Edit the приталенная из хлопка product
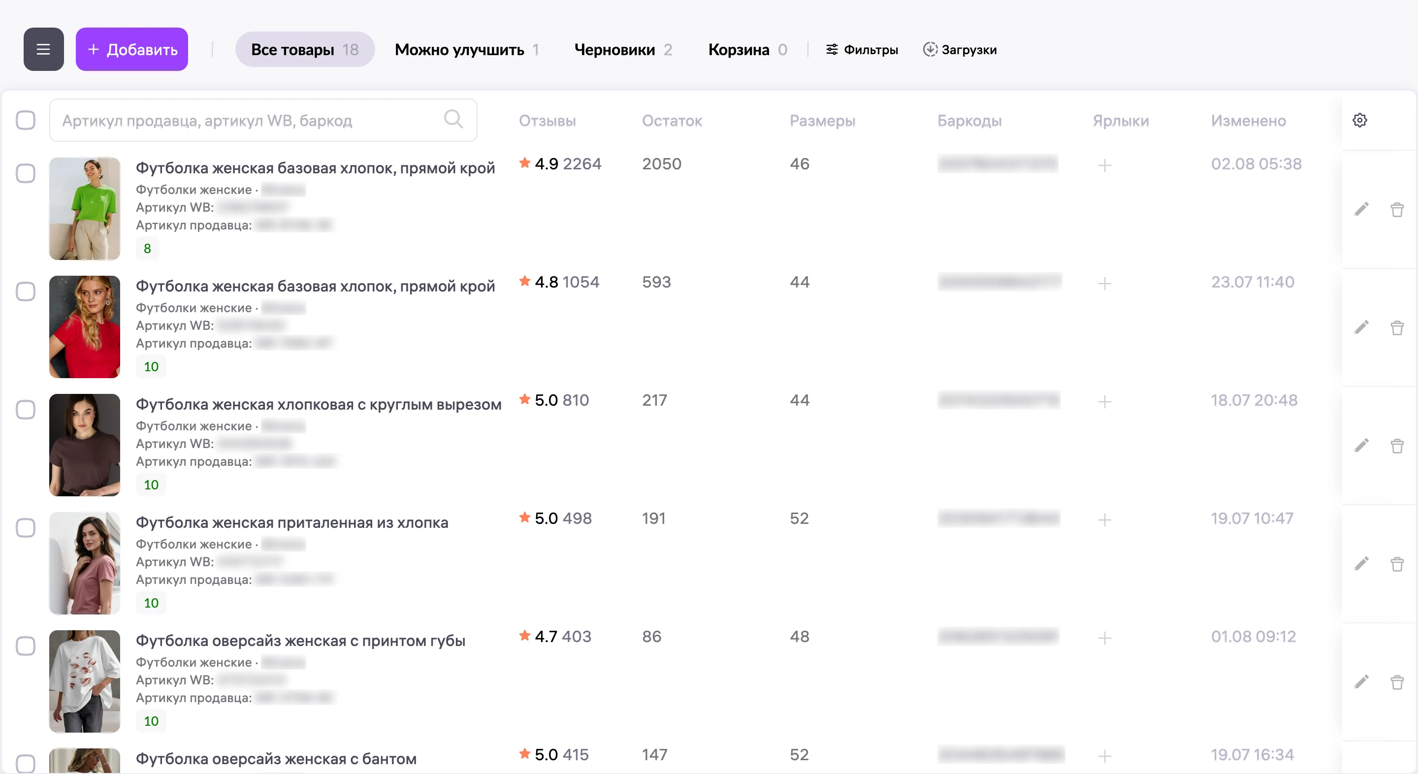1418x774 pixels. [1361, 564]
